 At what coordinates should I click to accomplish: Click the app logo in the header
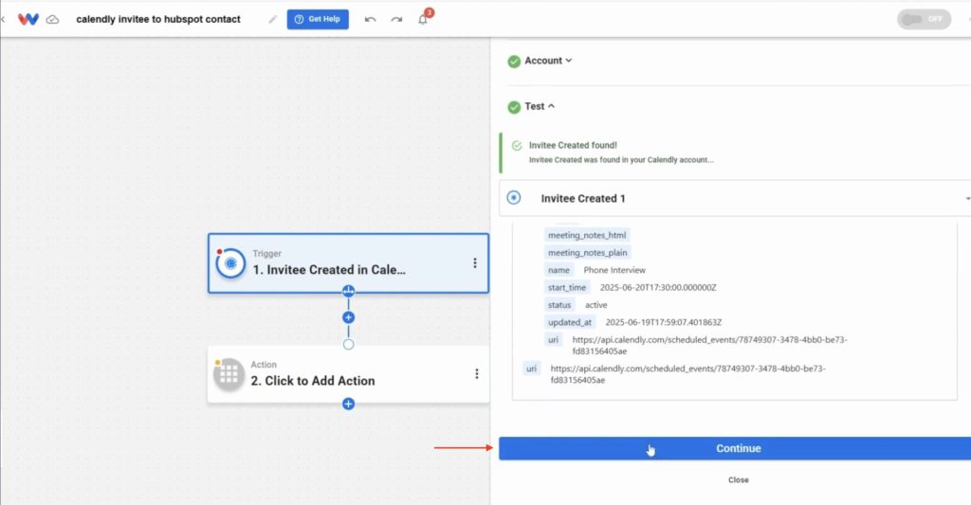click(28, 19)
